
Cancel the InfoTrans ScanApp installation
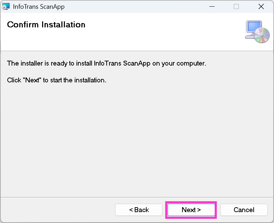(244, 210)
